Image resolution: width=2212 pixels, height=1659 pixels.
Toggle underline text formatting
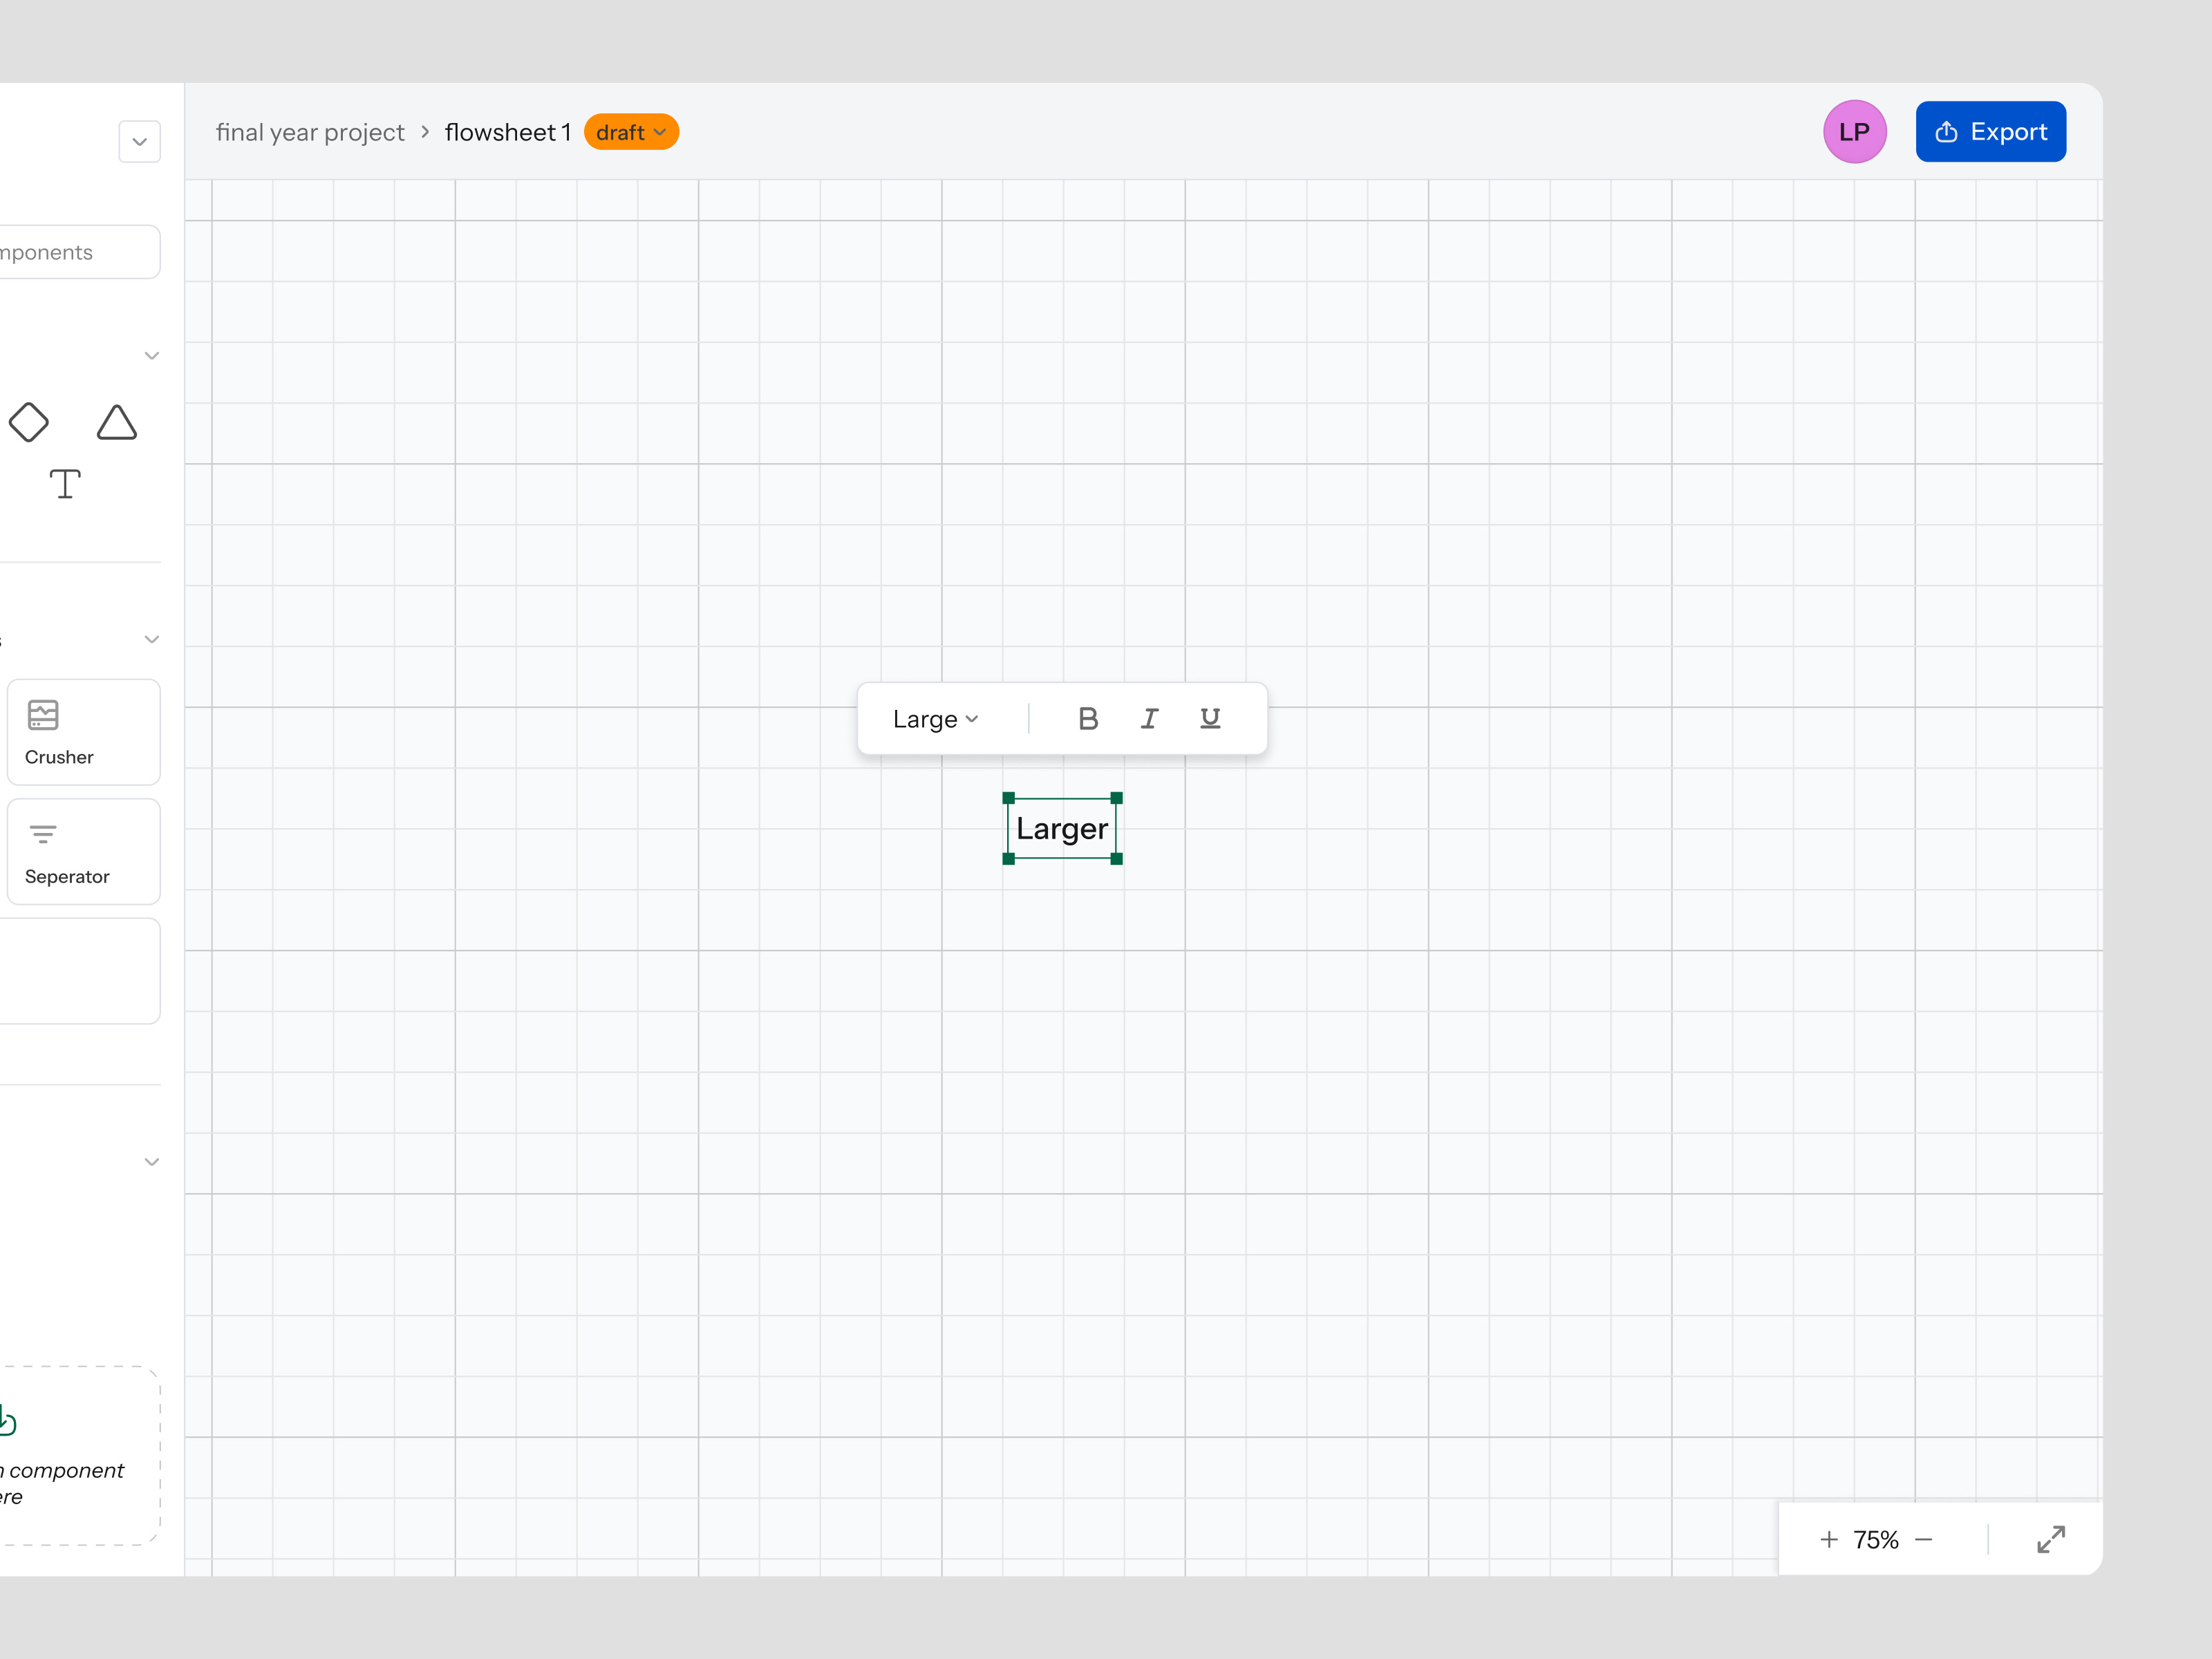[1210, 718]
